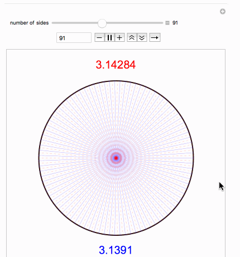Click the red center dot of the circle

tap(116, 158)
